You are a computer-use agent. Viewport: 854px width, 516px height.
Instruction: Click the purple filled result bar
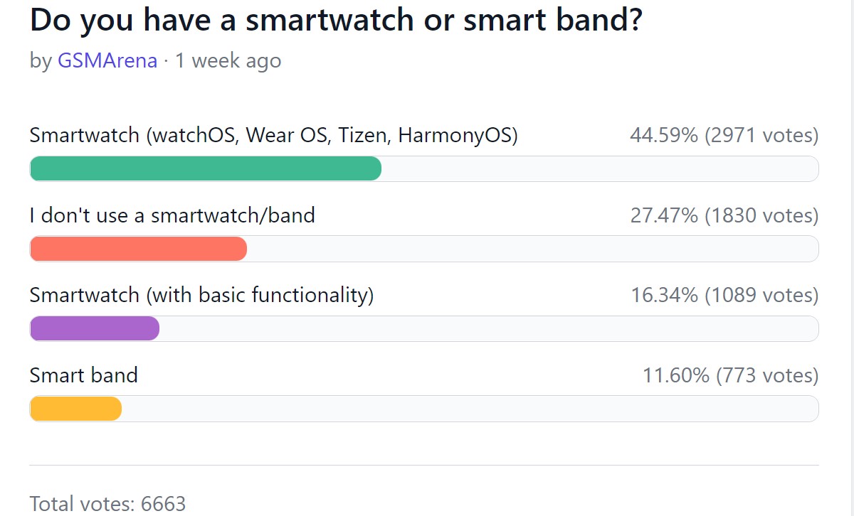(x=94, y=328)
